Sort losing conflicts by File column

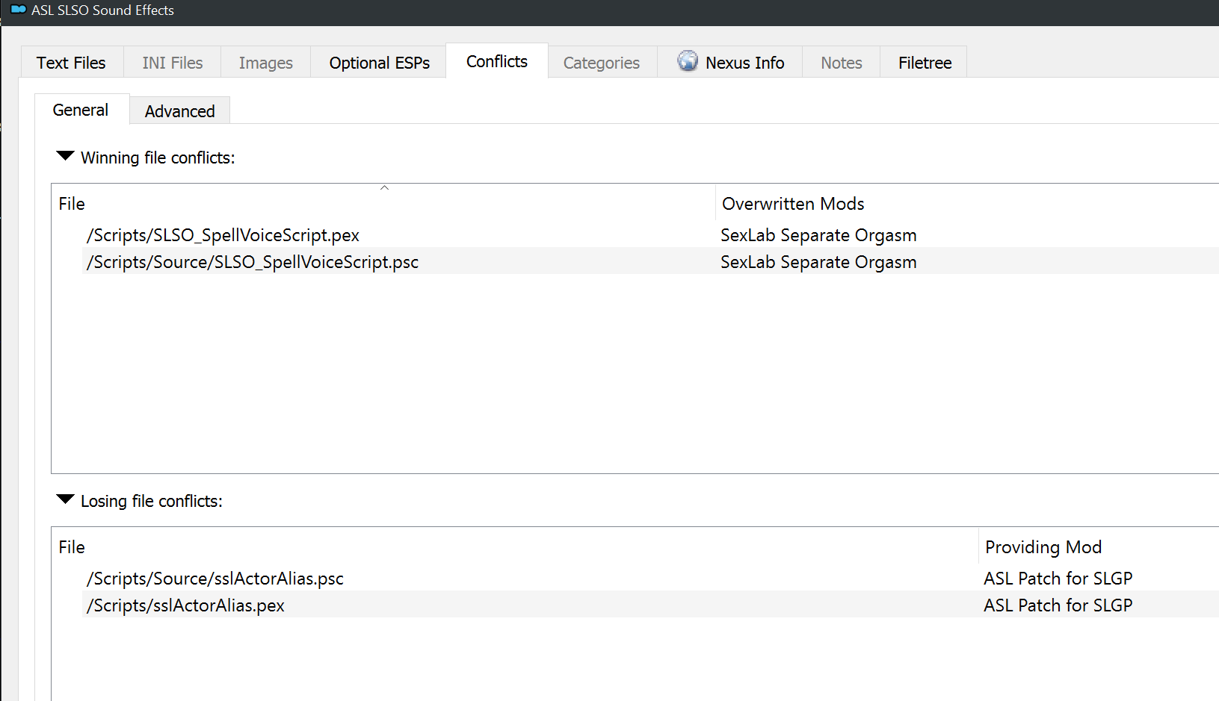[515, 547]
